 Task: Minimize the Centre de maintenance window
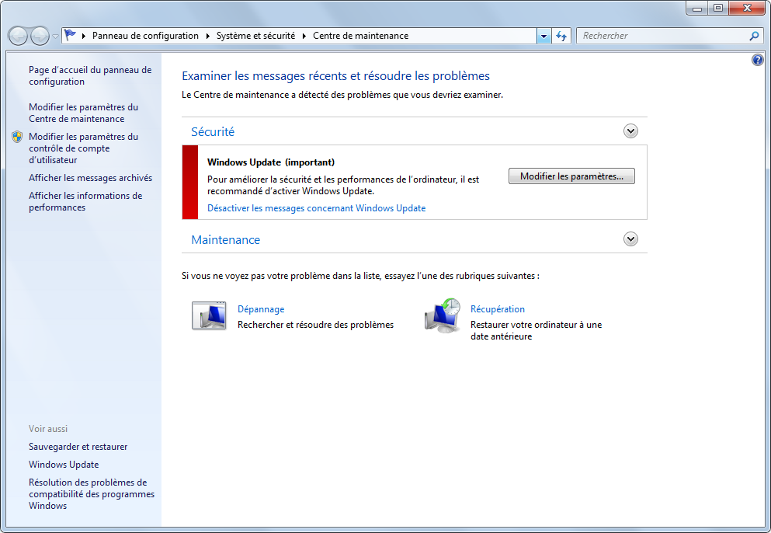tap(696, 9)
